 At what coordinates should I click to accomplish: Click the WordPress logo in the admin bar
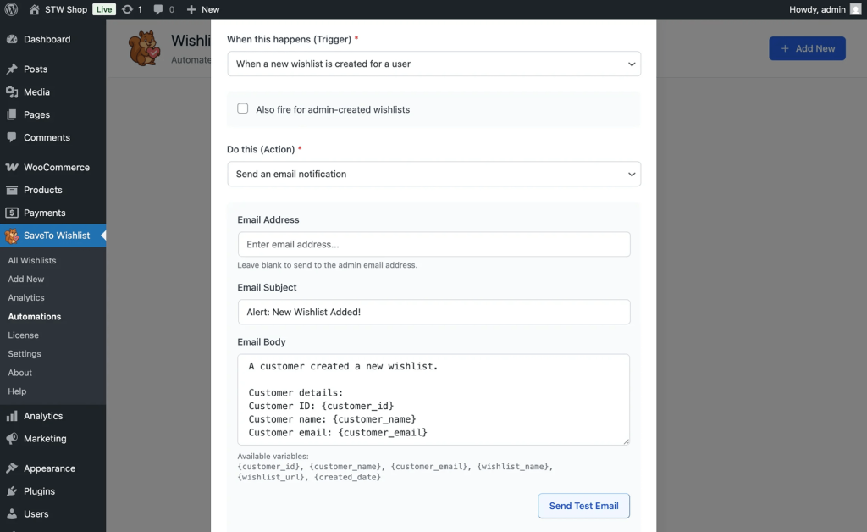pyautogui.click(x=9, y=9)
